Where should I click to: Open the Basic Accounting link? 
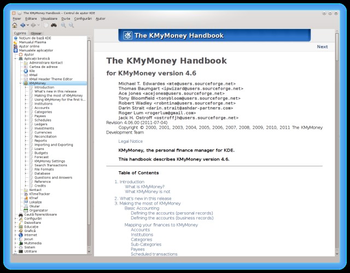click(x=142, y=208)
